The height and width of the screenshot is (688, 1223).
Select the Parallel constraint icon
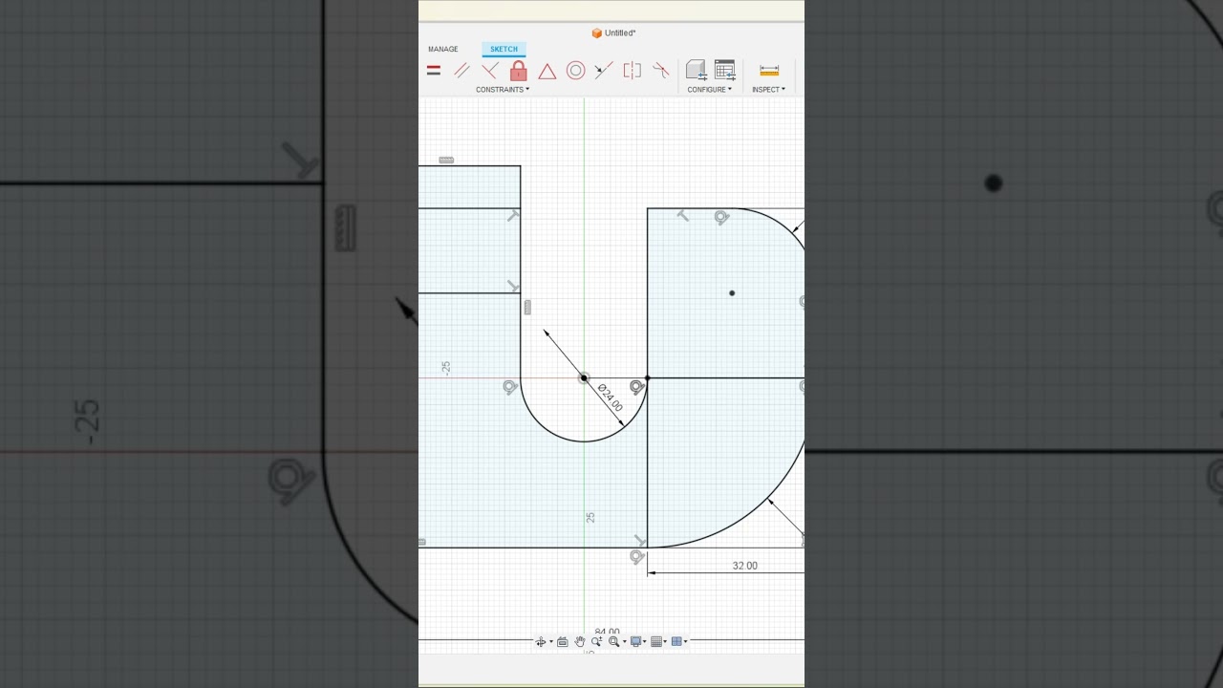coord(461,71)
